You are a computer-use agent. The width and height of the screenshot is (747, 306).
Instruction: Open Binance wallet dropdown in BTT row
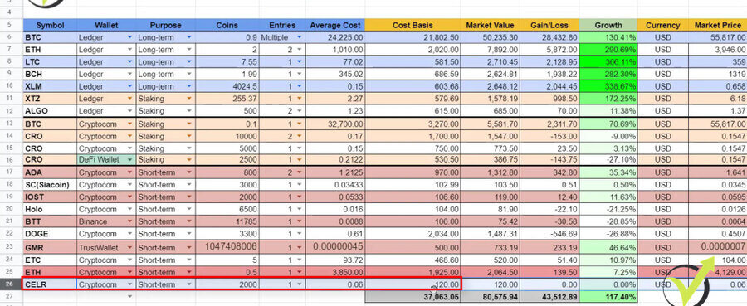pyautogui.click(x=130, y=221)
